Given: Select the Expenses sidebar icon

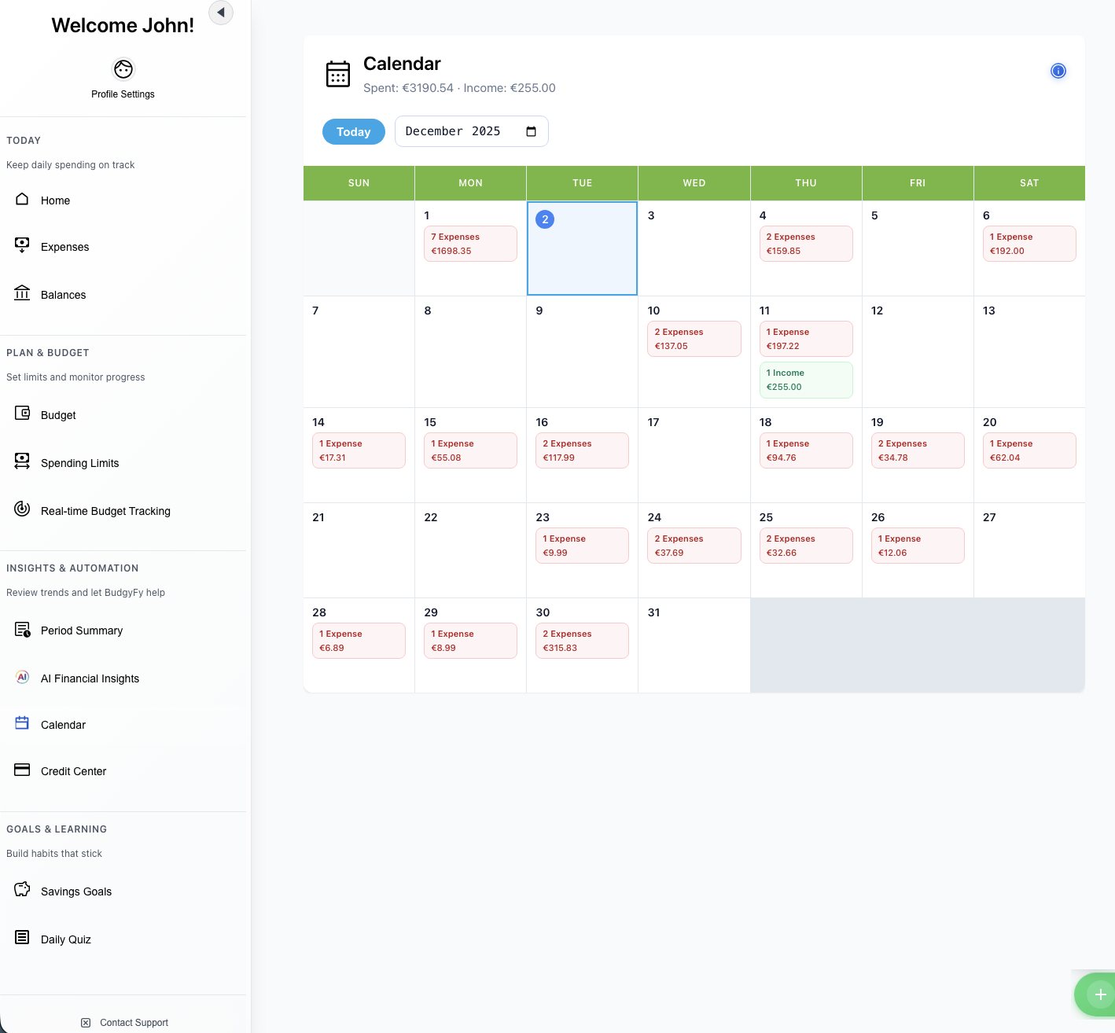Looking at the screenshot, I should coord(21,244).
